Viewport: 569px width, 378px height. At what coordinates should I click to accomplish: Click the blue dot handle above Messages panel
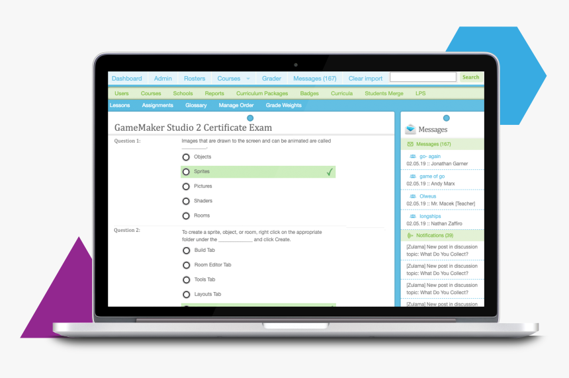point(447,118)
